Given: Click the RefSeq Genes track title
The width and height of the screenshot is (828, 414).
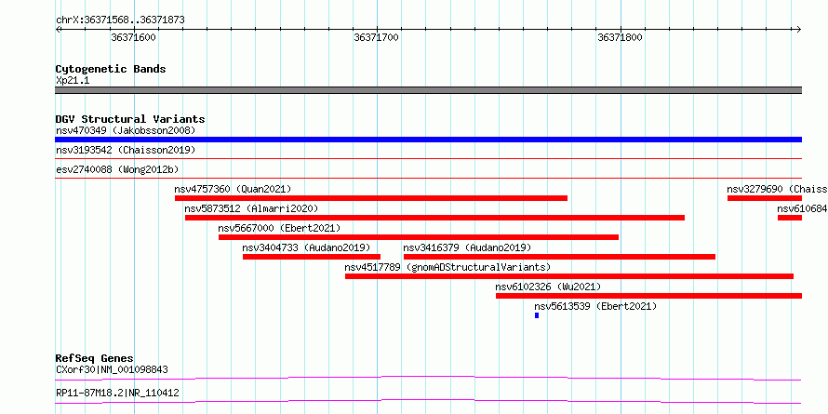Looking at the screenshot, I should pos(94,358).
